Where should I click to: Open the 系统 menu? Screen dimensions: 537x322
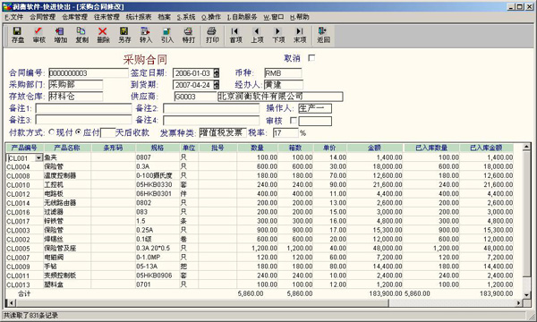coord(186,17)
